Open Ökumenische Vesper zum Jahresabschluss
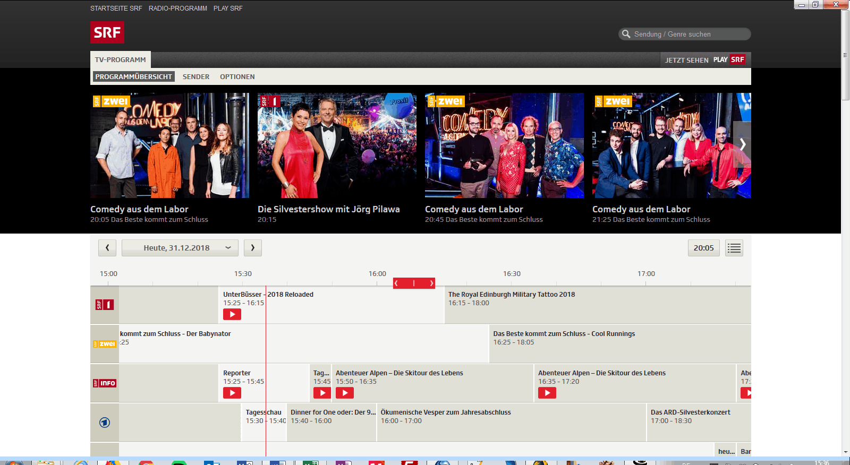Screen dimensions: 850x465 coord(446,412)
